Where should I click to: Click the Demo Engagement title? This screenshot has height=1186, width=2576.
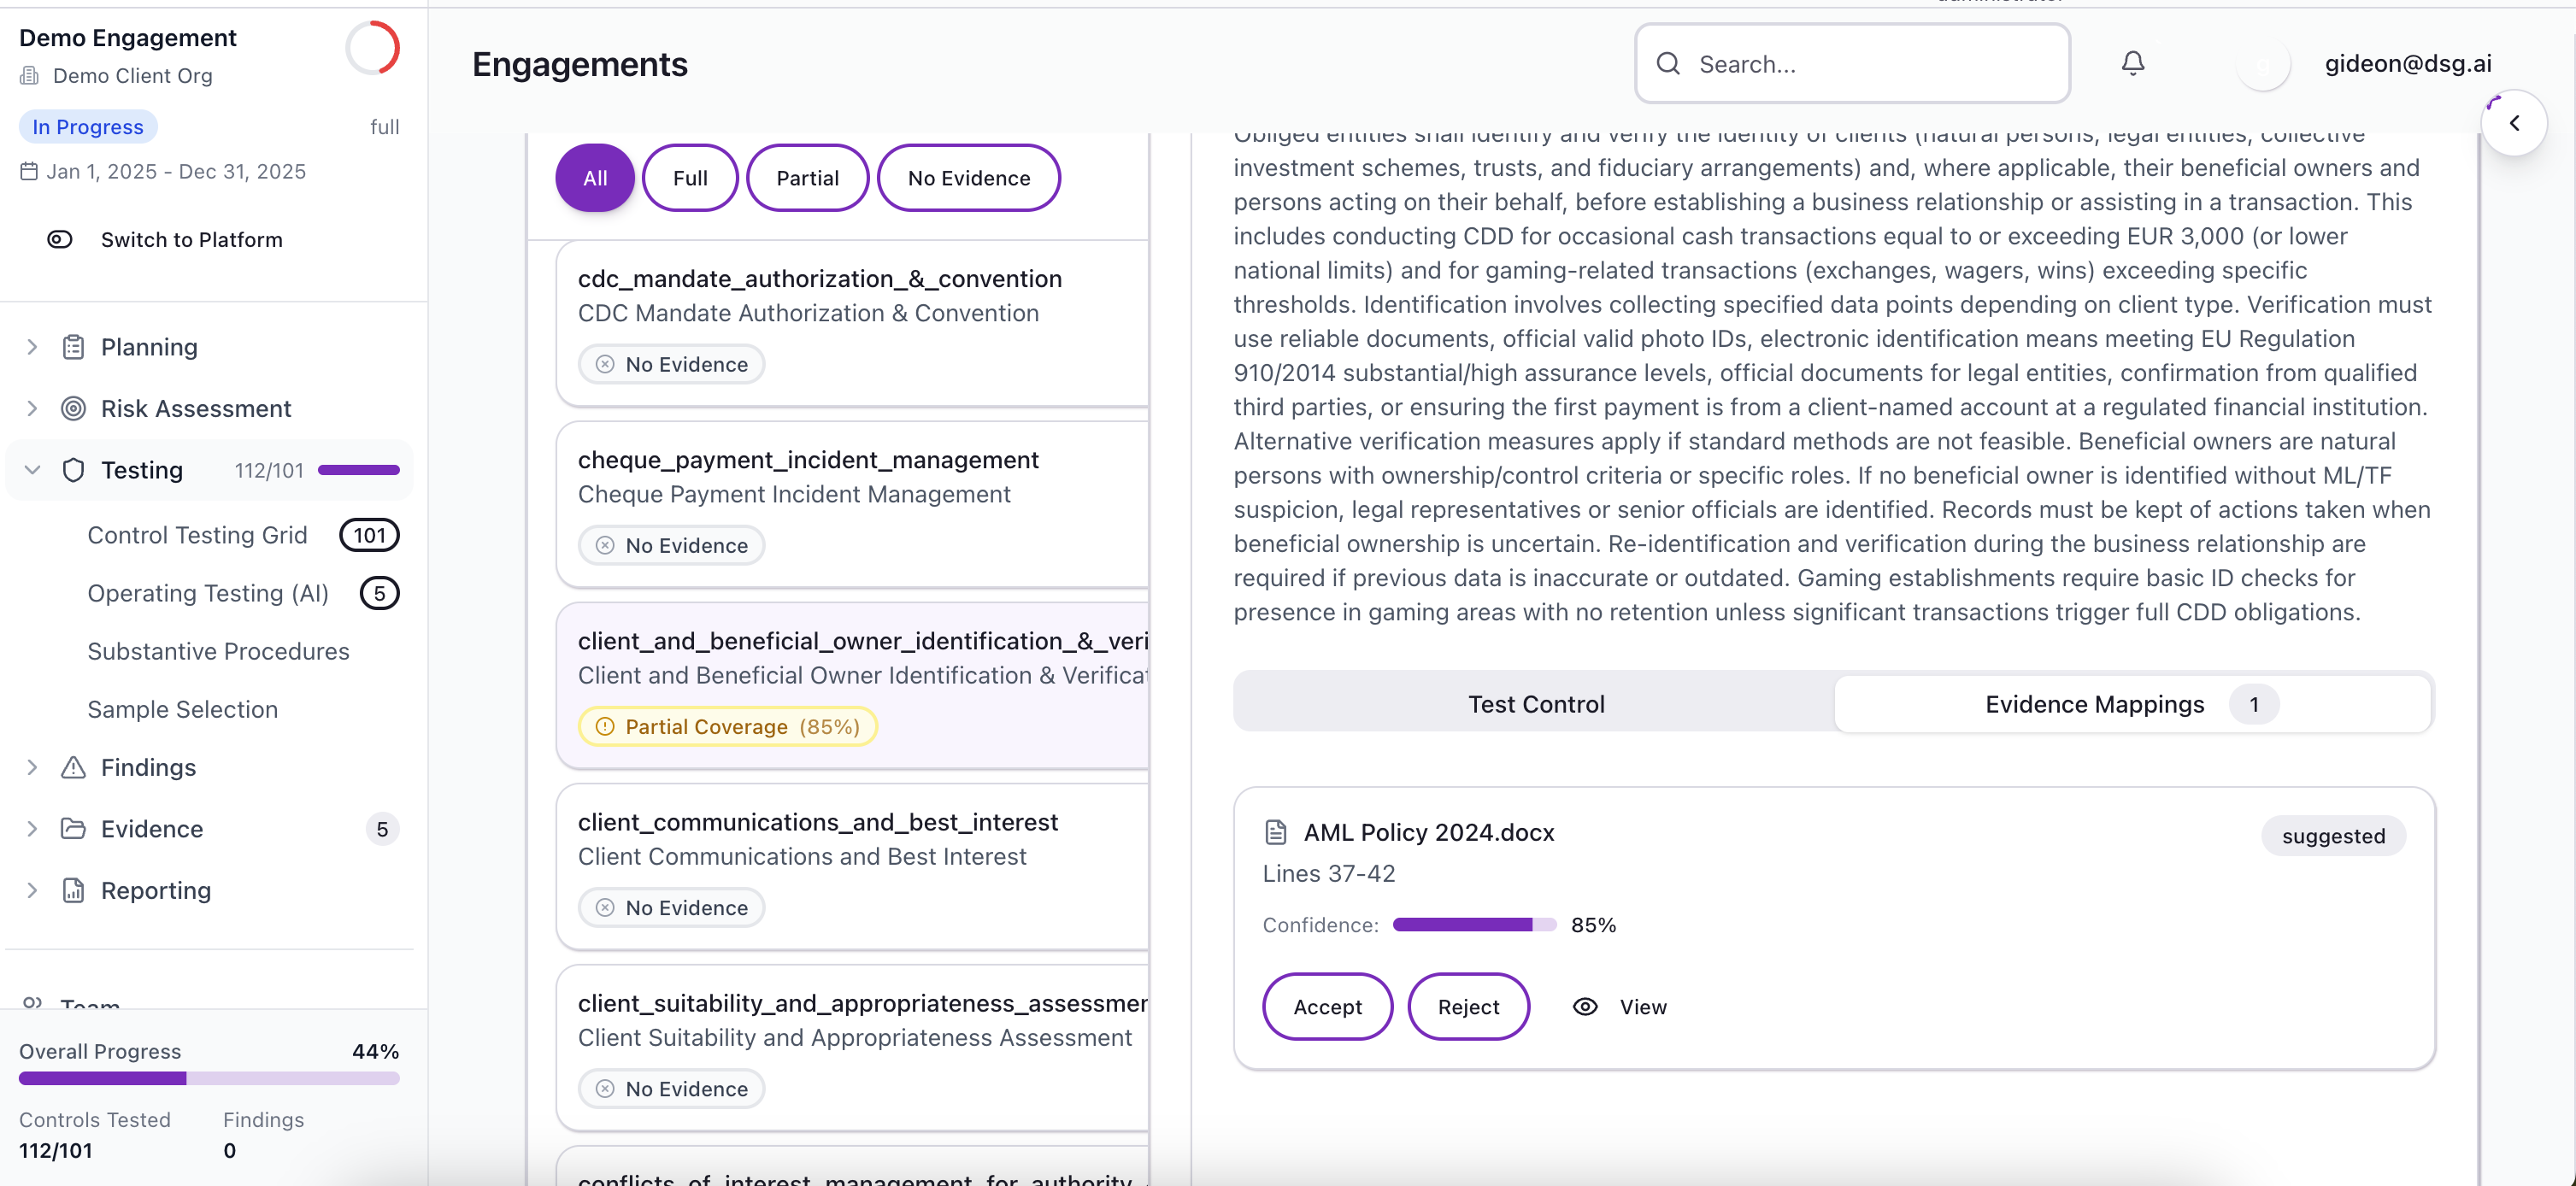pyautogui.click(x=127, y=38)
